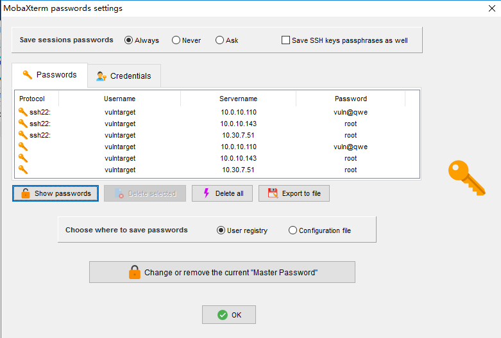Click the Username column header
Image resolution: width=501 pixels, height=338 pixels.
click(119, 99)
